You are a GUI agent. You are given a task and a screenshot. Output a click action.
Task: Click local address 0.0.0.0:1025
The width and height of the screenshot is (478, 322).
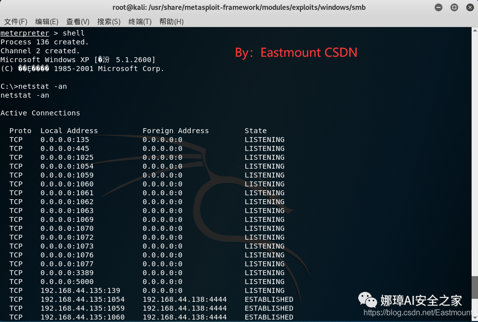[67, 157]
